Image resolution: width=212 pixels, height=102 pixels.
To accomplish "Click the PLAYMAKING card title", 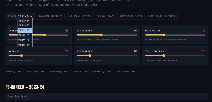I will 153,31.
